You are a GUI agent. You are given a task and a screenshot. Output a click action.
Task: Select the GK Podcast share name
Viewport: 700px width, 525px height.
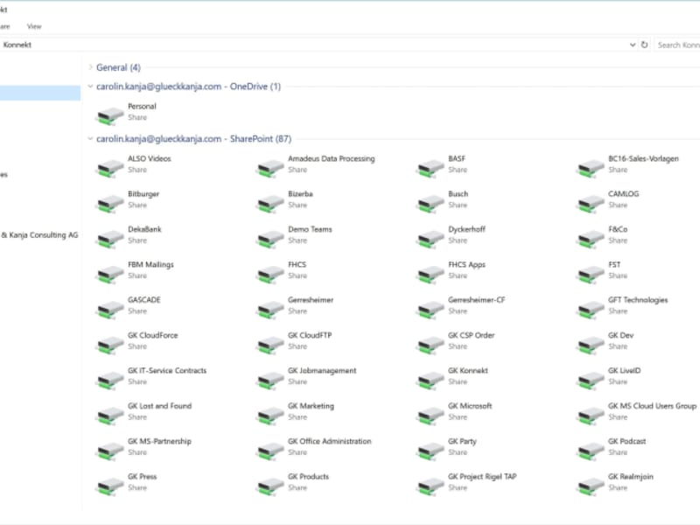[626, 441]
